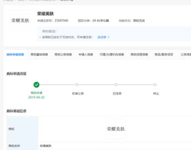191x150 pixels.
Task: Click the 去注册 link
Action: (102, 37)
